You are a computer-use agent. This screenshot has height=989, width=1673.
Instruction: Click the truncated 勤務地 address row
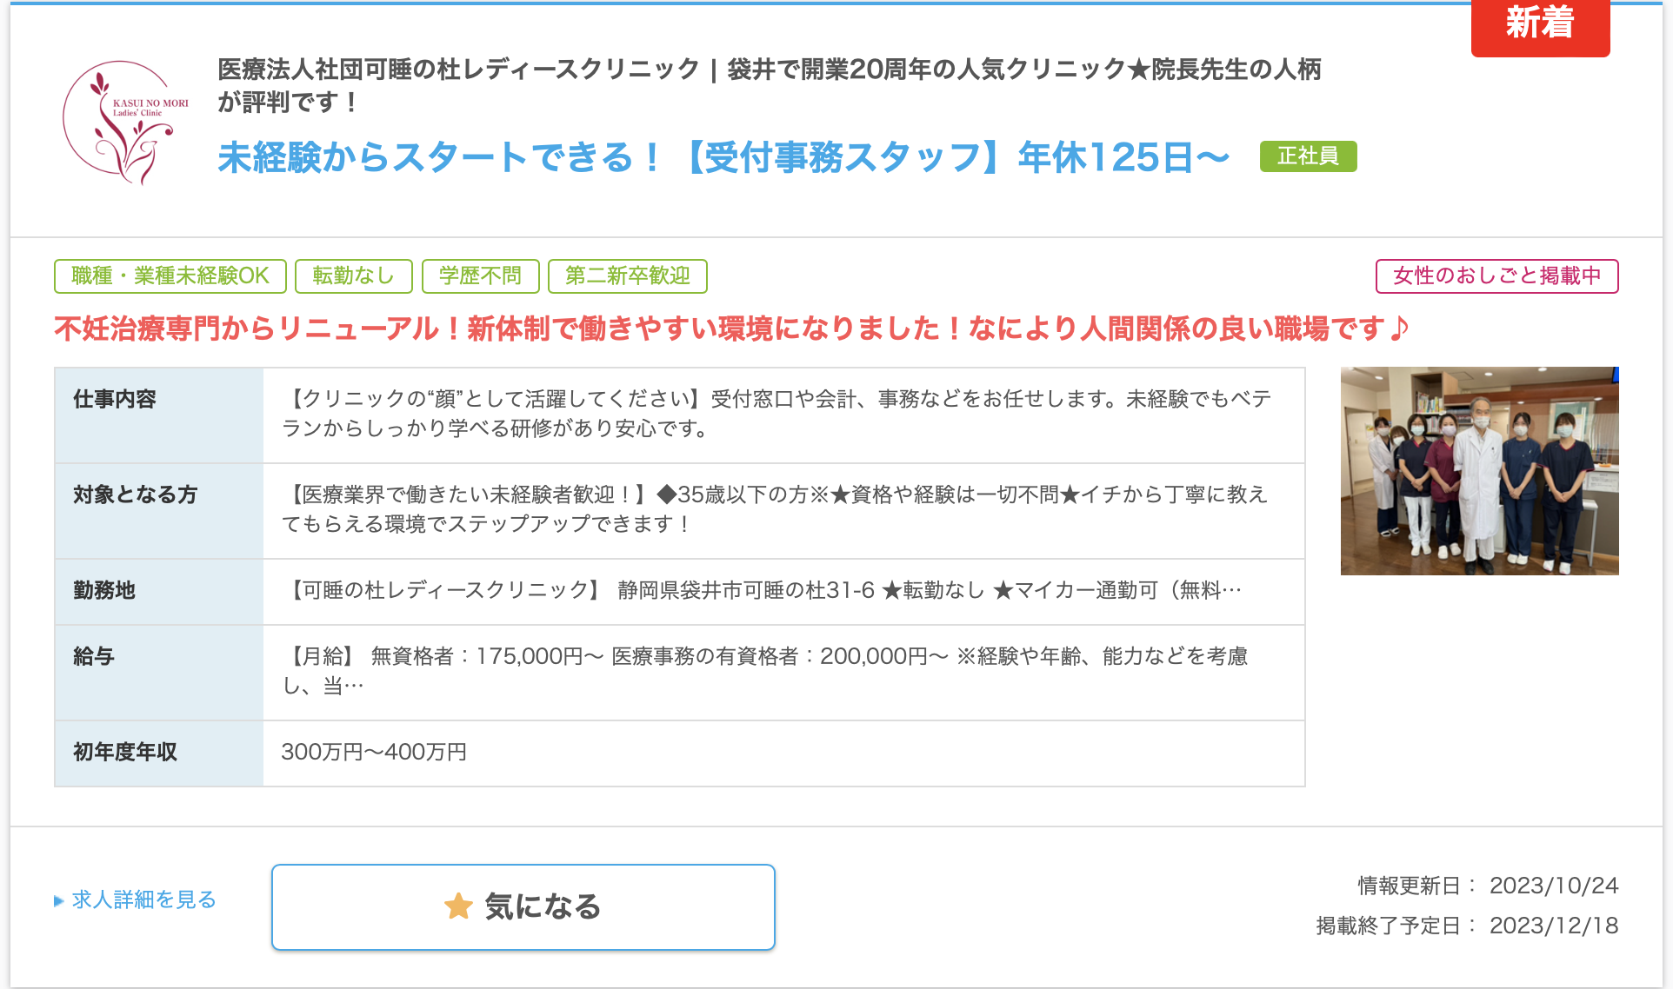(783, 591)
